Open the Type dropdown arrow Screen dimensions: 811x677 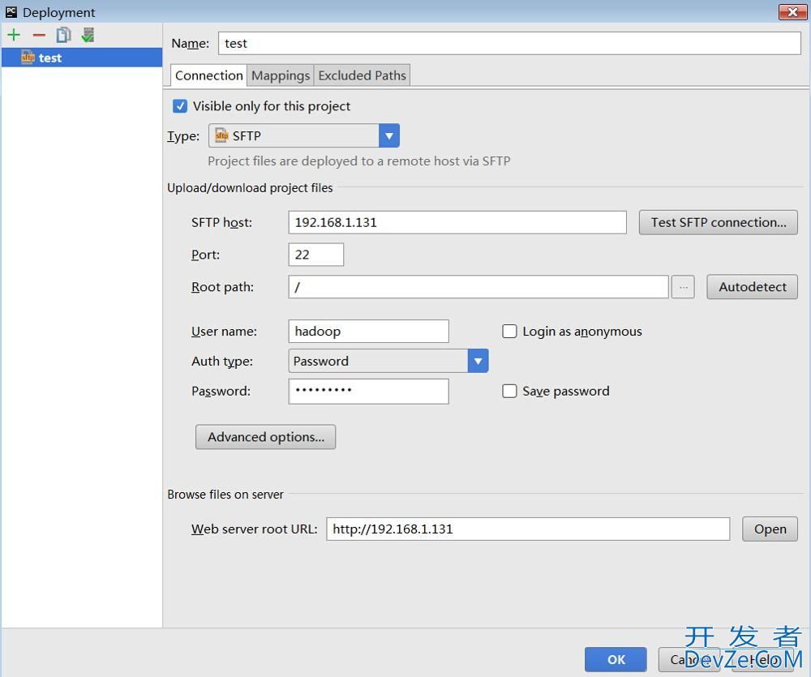pos(389,135)
